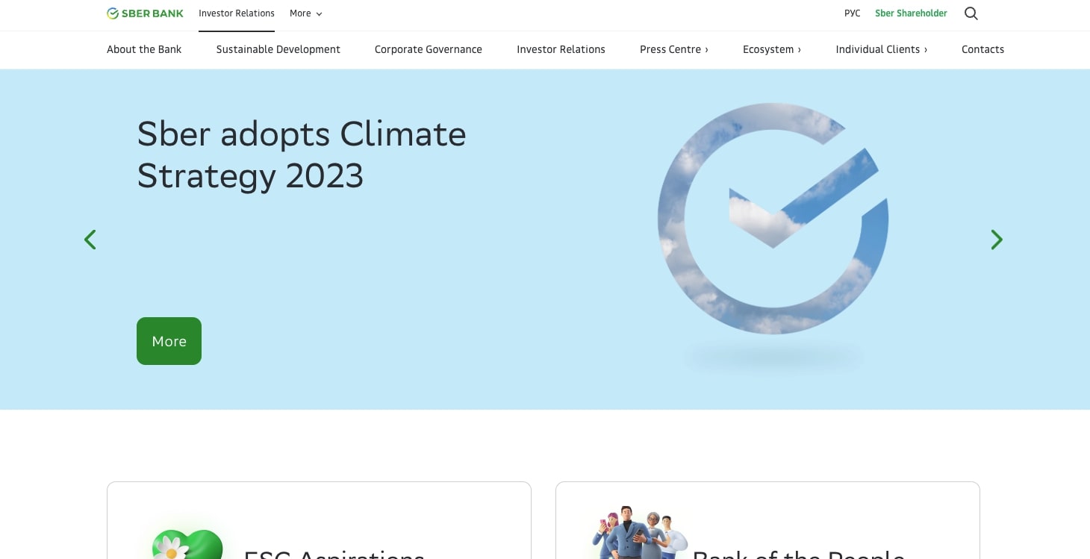Open the search magnifier icon

point(971,13)
